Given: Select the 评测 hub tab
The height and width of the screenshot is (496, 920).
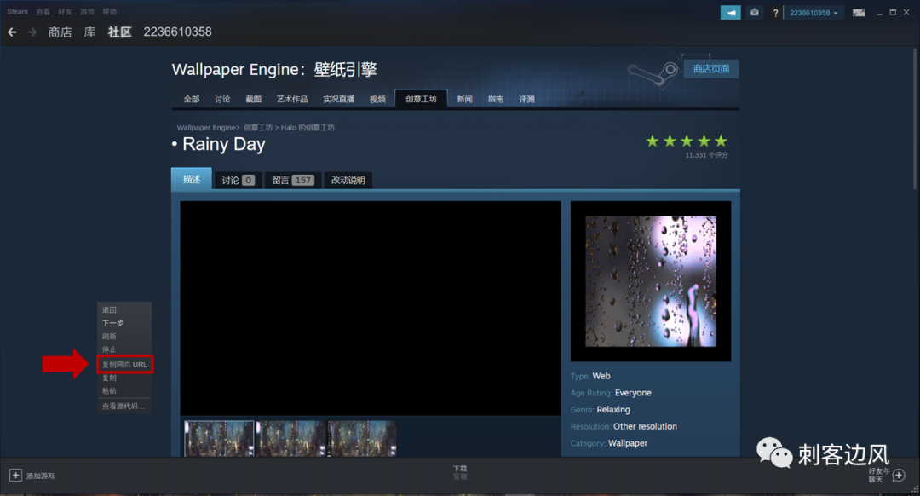Looking at the screenshot, I should (527, 99).
